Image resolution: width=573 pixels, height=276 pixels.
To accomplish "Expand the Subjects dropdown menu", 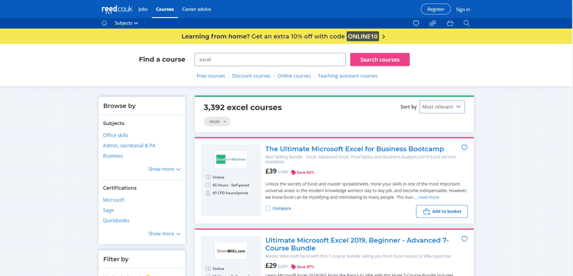I will click(x=126, y=23).
